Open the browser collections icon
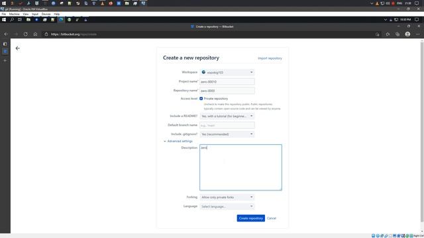424x238 pixels. point(397,34)
